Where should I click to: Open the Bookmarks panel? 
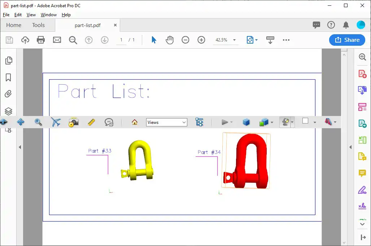pos(8,77)
